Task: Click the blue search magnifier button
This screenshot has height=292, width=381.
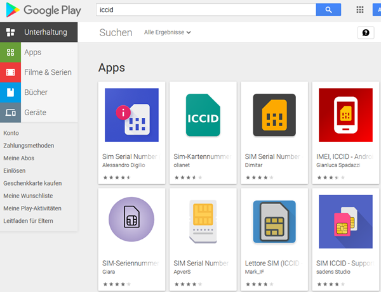Action: 328,10
